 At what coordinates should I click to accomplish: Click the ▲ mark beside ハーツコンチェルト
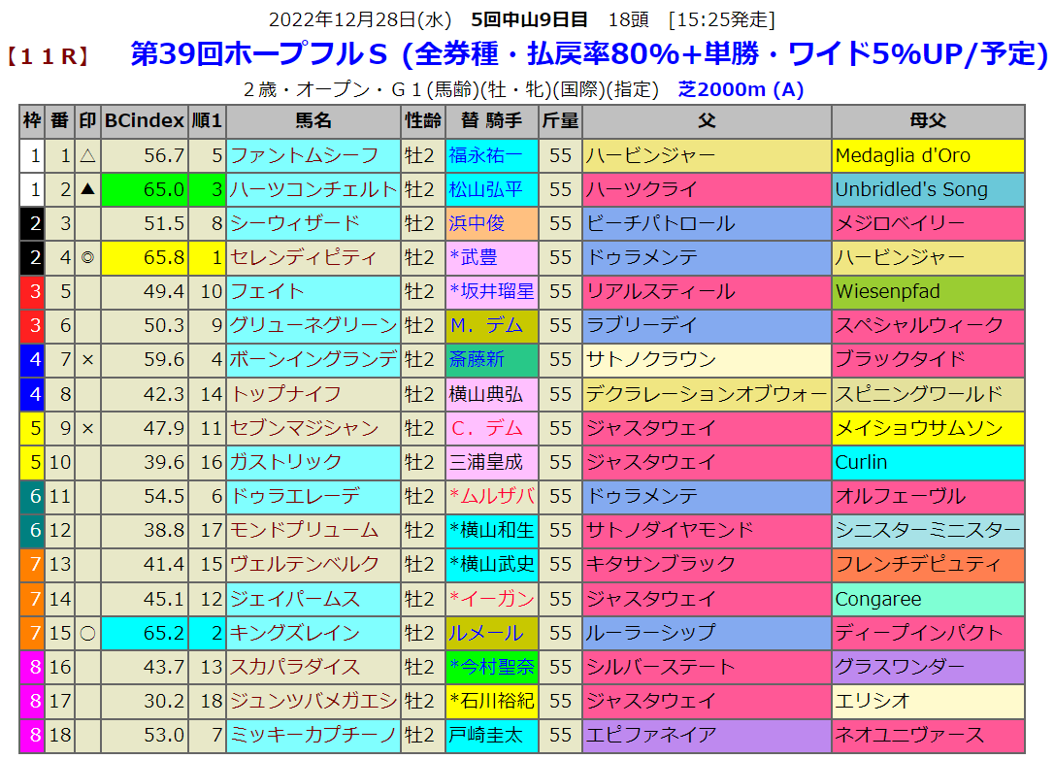pyautogui.click(x=87, y=189)
